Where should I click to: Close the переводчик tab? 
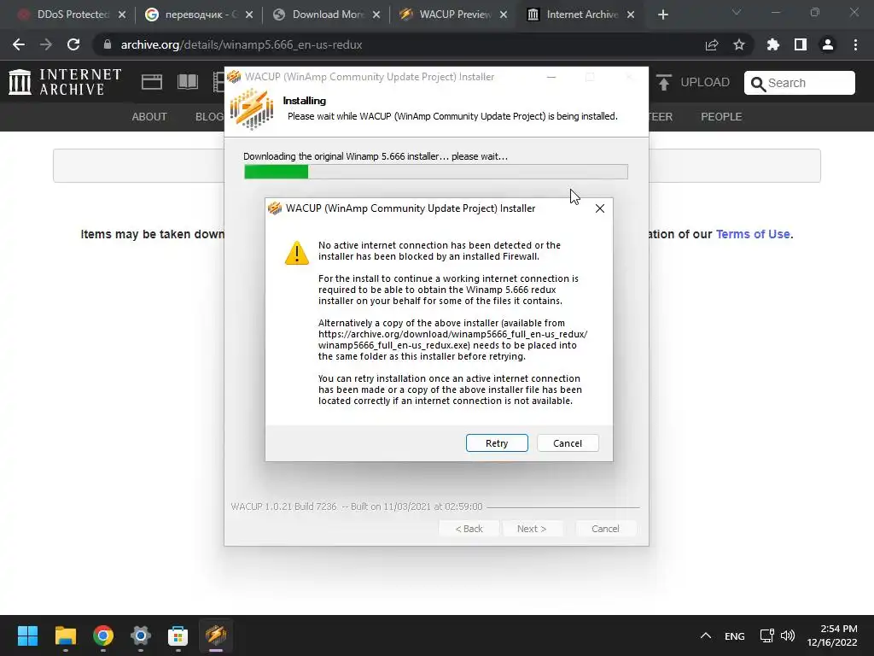(249, 15)
